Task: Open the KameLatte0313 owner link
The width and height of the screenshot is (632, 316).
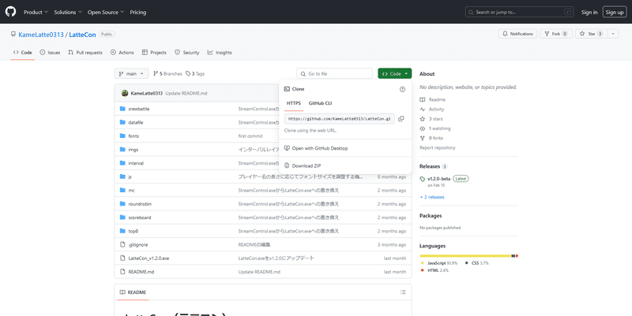Action: tap(41, 35)
